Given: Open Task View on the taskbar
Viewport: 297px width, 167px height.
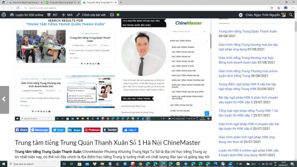Looking at the screenshot, I should 72,164.
